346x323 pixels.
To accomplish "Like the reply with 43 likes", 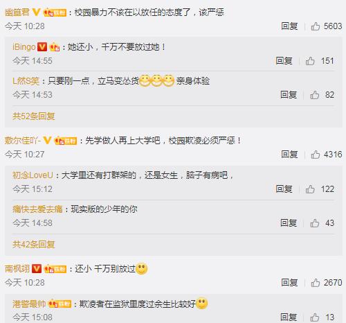I will (314, 223).
